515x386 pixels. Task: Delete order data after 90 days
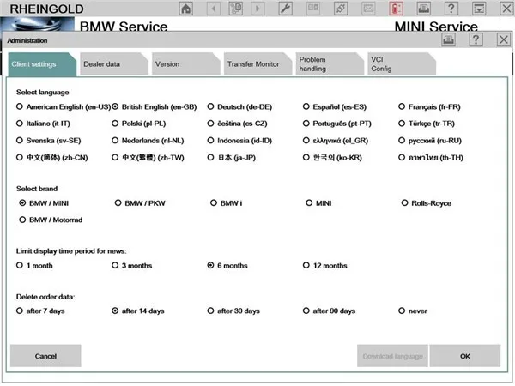pos(329,311)
